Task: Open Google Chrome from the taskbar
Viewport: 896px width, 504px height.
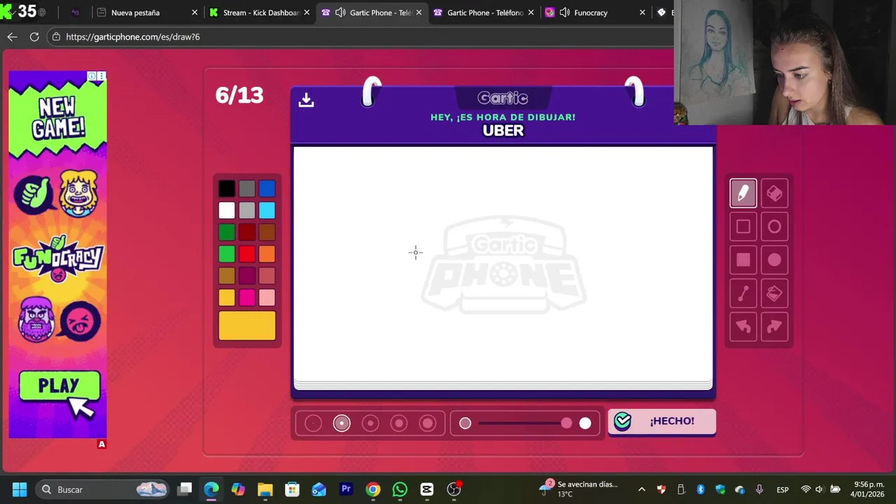Action: [x=373, y=489]
